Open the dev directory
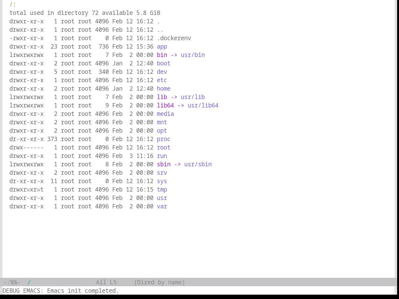The height and width of the screenshot is (299, 399). (x=162, y=72)
